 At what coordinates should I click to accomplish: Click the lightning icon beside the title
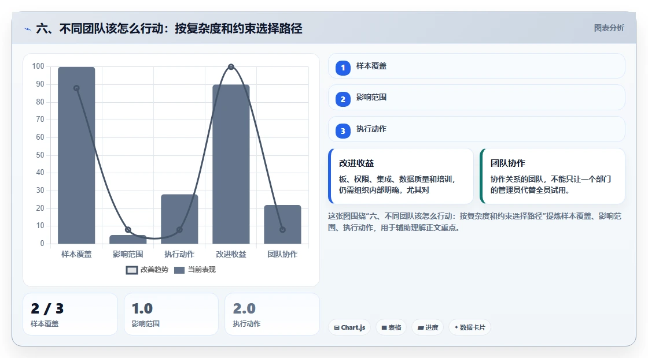[27, 29]
